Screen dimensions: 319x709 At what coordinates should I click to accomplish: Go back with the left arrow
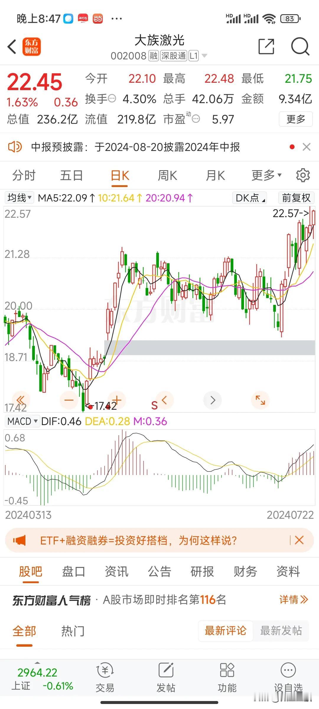click(x=12, y=47)
